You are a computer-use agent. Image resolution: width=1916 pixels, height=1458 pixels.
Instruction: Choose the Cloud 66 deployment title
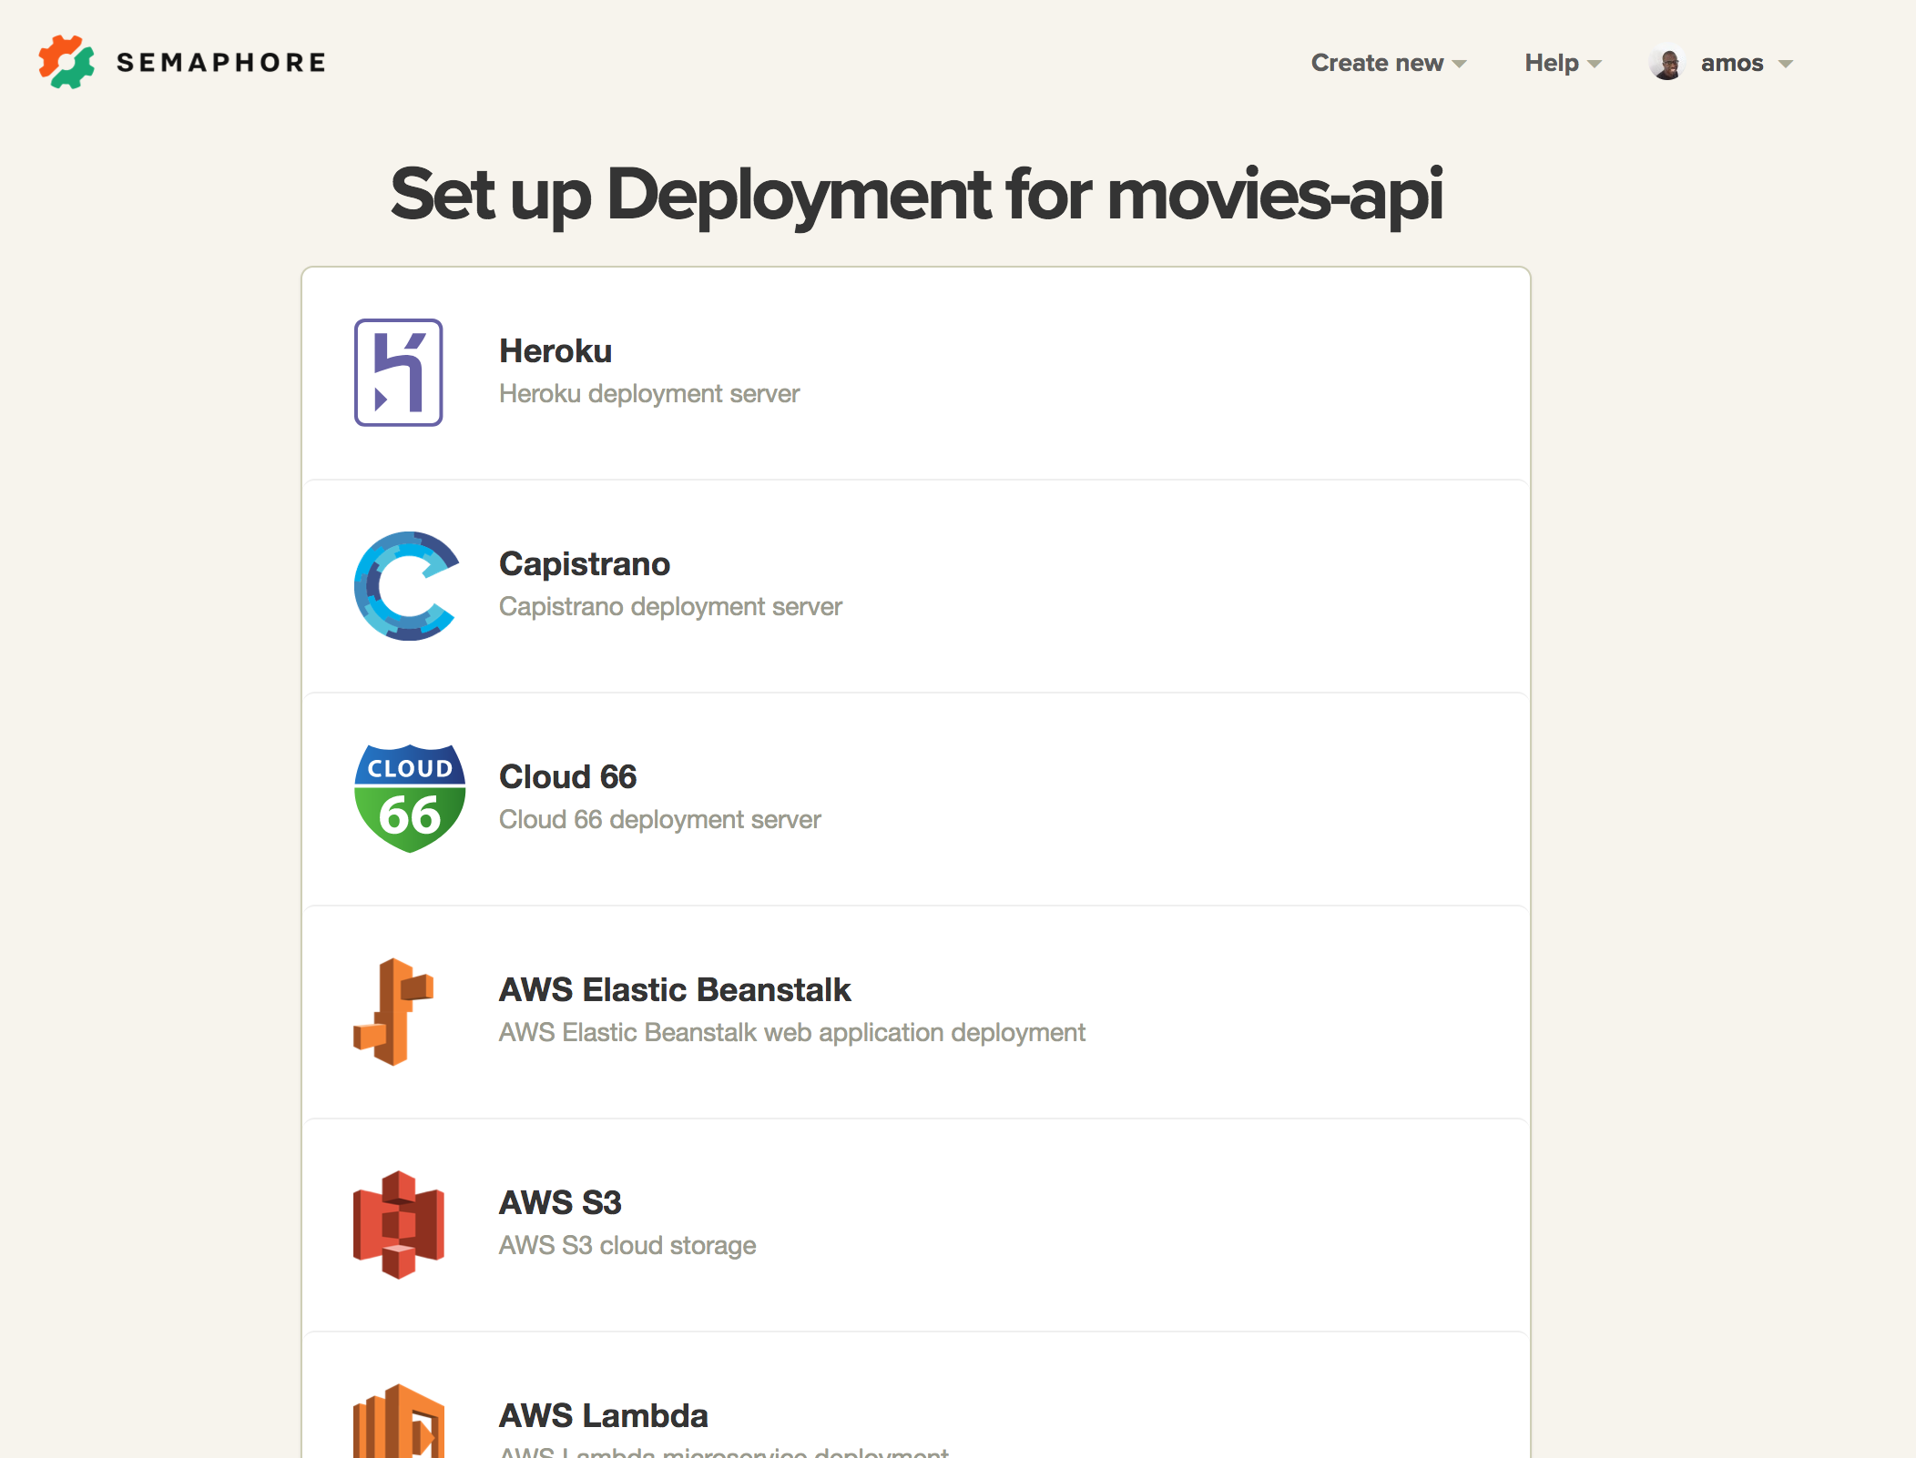point(567,777)
